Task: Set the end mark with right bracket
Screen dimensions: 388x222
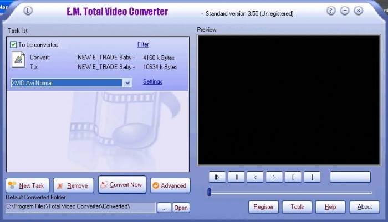Action: pyautogui.click(x=312, y=177)
